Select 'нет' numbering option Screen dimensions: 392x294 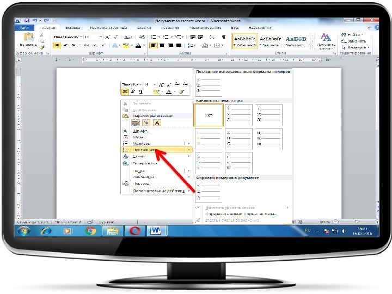[x=209, y=115]
